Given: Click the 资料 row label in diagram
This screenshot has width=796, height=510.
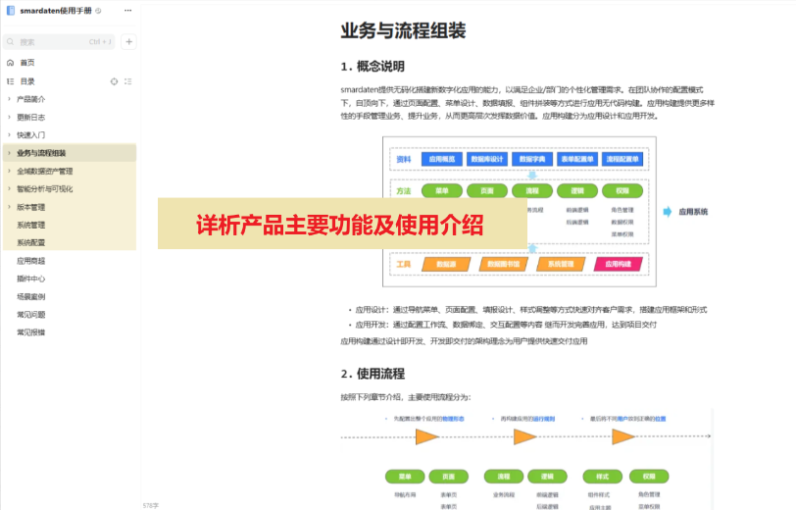Looking at the screenshot, I should tap(404, 159).
